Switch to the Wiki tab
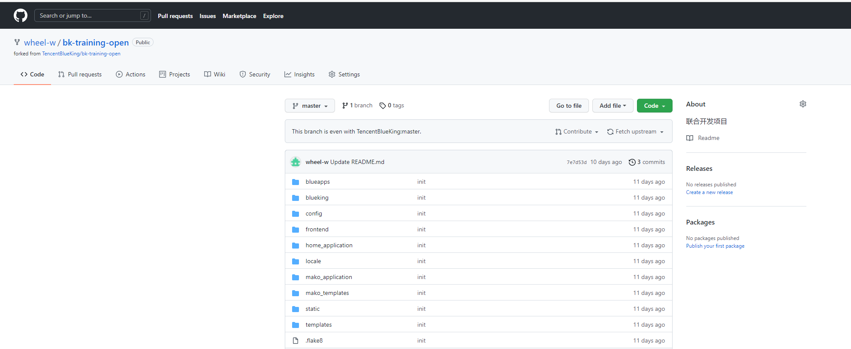 point(214,74)
